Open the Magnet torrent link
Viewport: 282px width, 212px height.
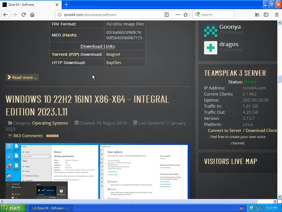[113, 54]
